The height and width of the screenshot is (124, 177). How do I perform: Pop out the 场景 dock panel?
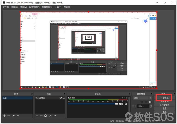coord(32,94)
